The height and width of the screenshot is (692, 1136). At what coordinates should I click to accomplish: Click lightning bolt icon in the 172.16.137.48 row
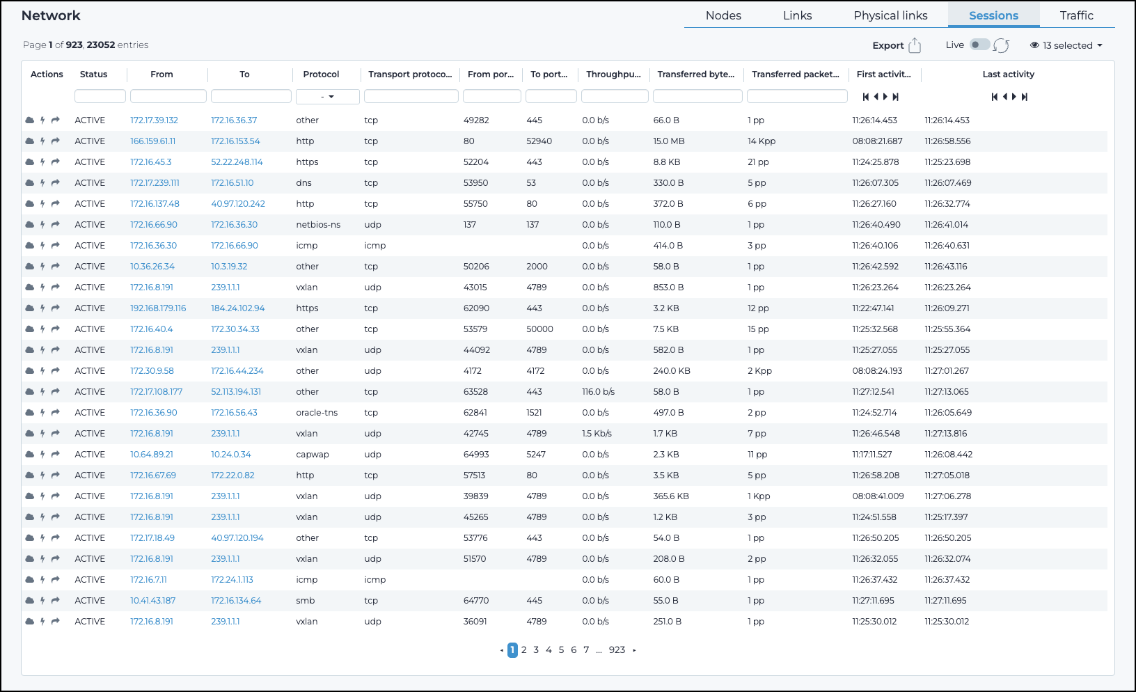point(42,204)
